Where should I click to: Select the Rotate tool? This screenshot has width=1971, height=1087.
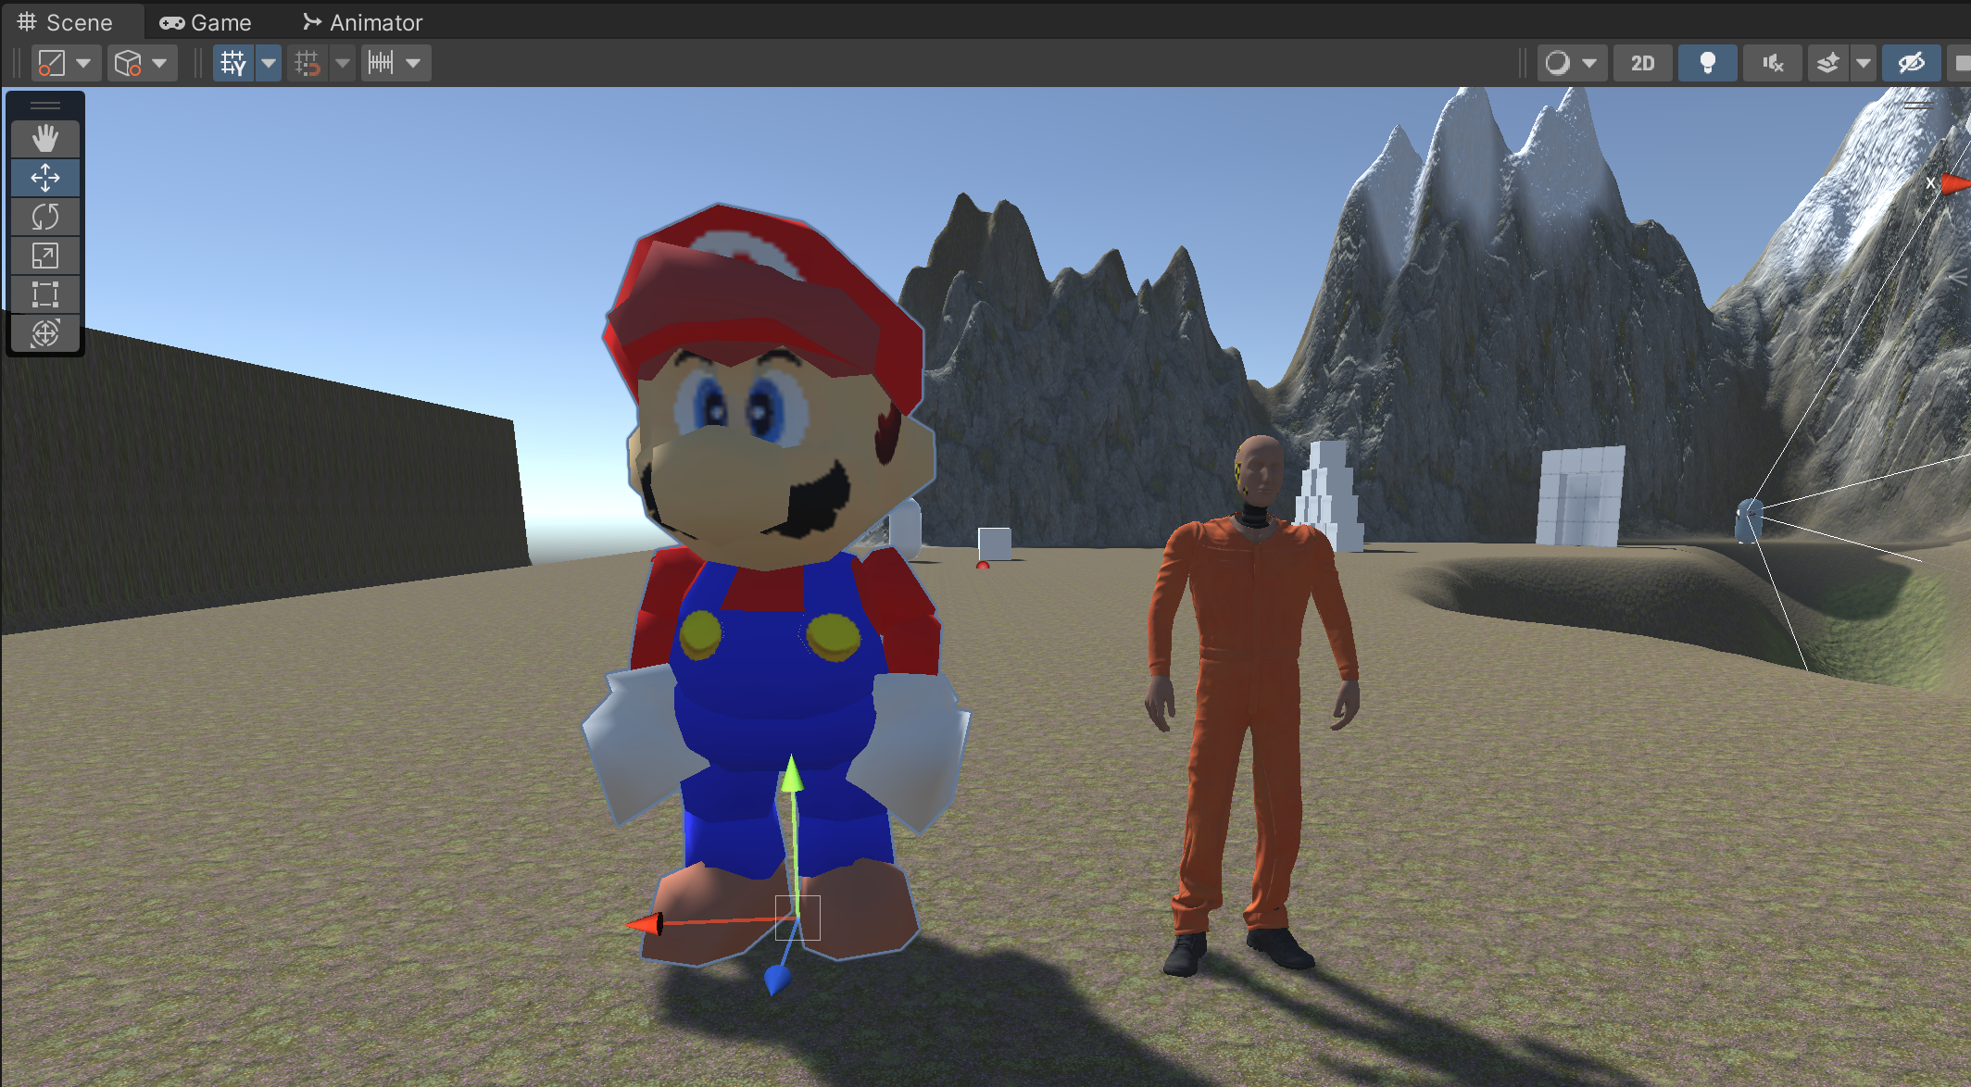click(x=44, y=217)
